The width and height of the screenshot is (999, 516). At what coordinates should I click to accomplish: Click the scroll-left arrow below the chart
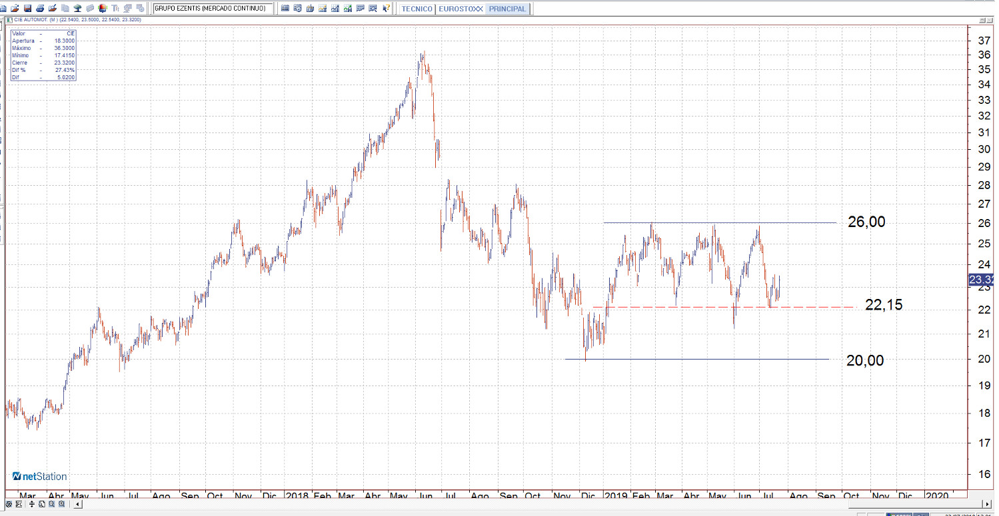[x=78, y=504]
